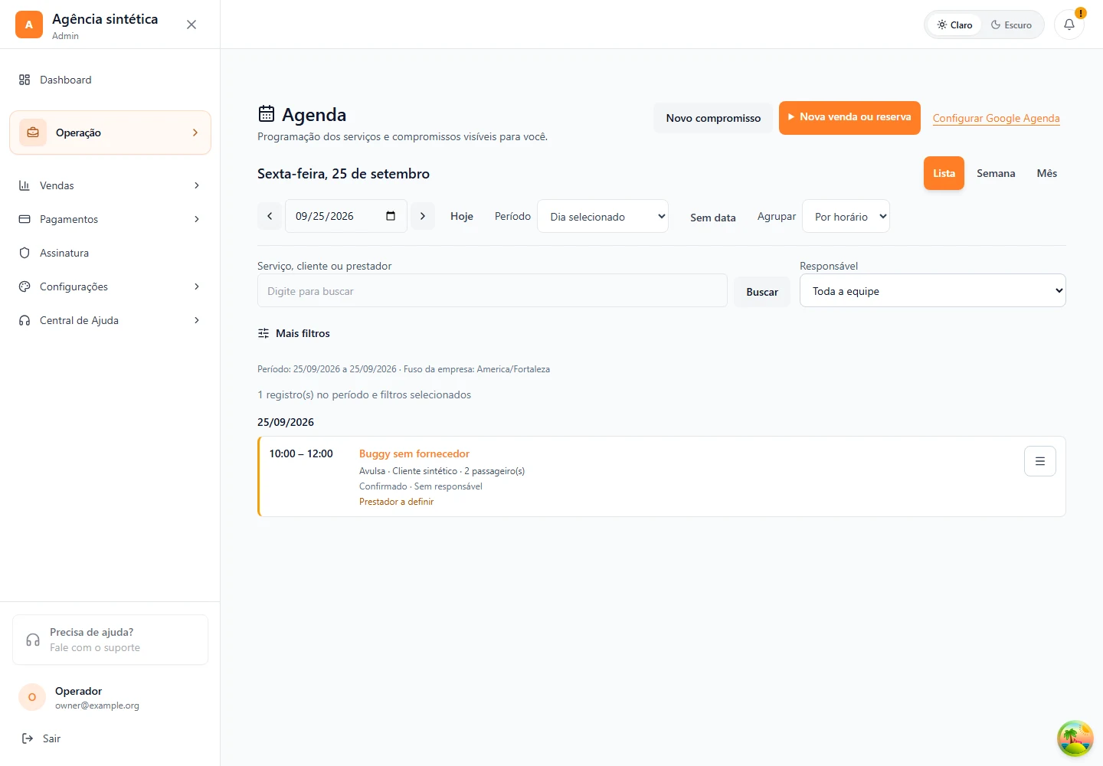This screenshot has width=1103, height=766.
Task: Click the Sair logout icon
Action: point(28,738)
